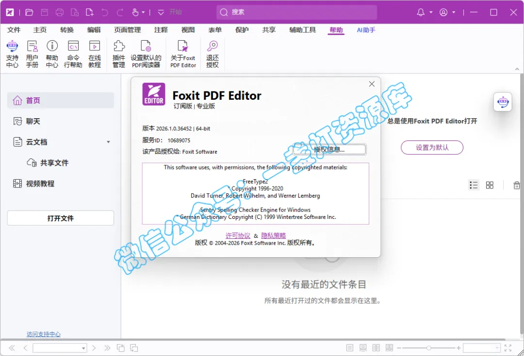Click the Foxit app logo in title bar

[x=10, y=12]
